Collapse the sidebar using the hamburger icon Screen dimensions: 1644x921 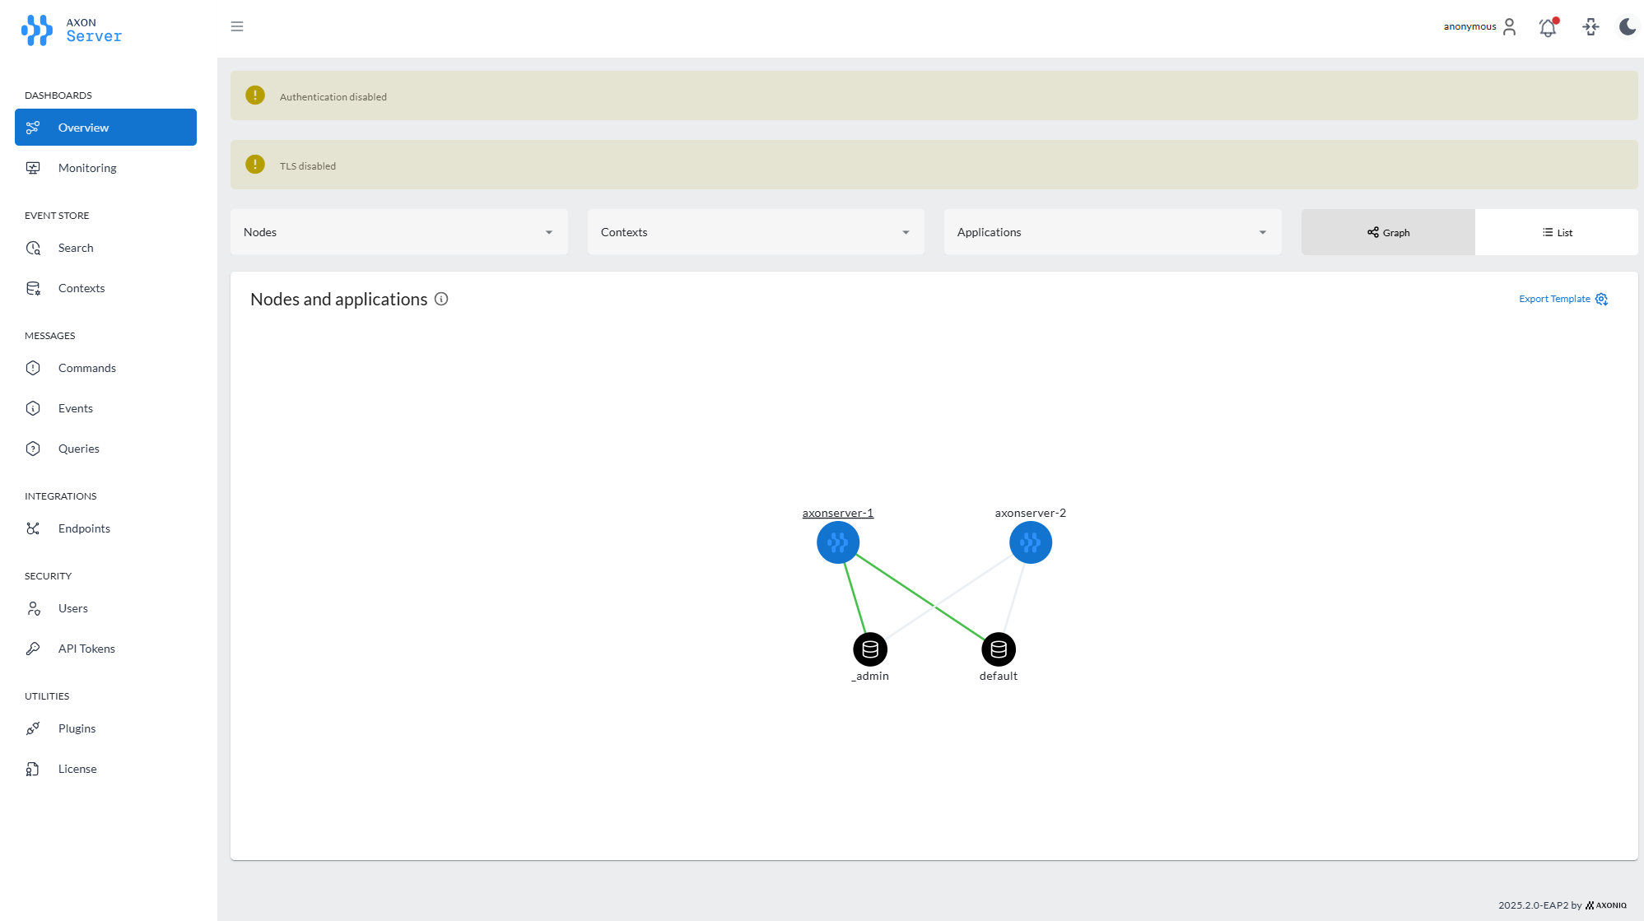(x=237, y=26)
